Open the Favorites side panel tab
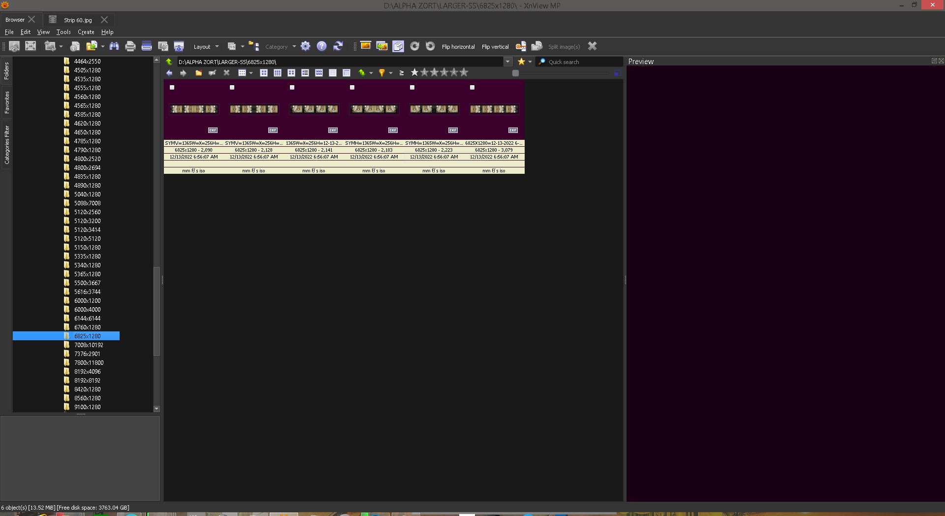 point(7,102)
